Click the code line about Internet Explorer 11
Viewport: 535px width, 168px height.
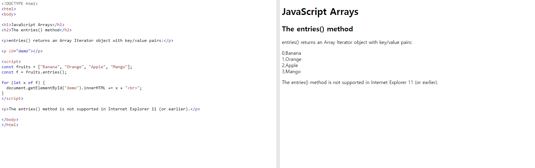101,109
